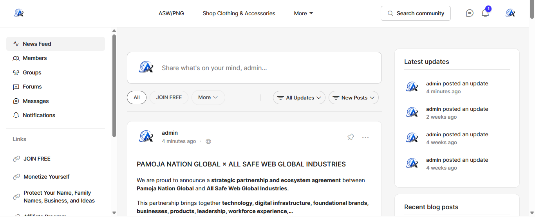This screenshot has height=217, width=535.
Task: Open ASW/PNG in the top menu
Action: click(171, 13)
